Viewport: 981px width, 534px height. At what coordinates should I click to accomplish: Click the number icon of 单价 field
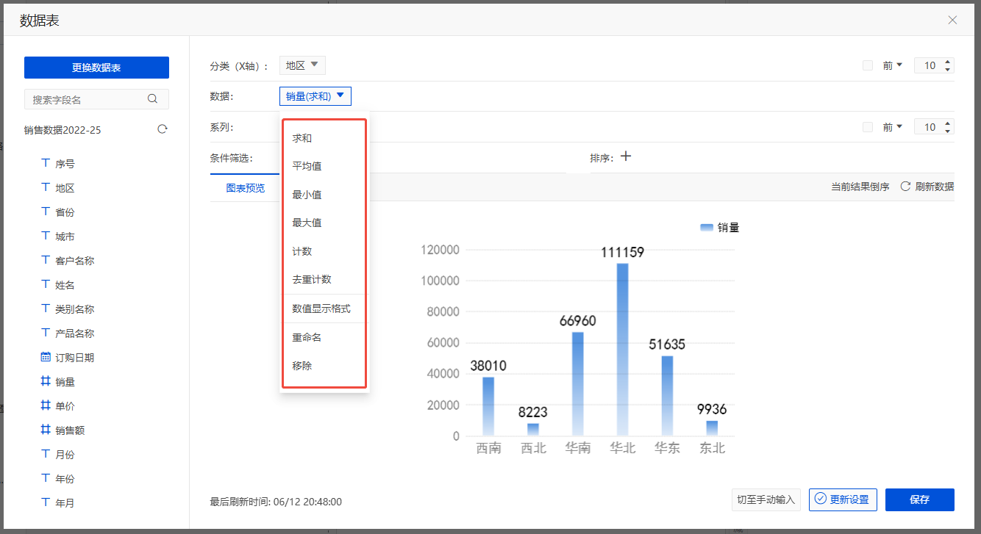tap(46, 405)
